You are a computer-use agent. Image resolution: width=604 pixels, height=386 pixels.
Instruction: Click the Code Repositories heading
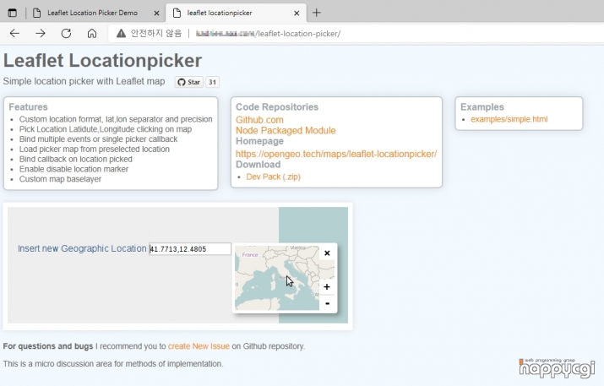277,107
